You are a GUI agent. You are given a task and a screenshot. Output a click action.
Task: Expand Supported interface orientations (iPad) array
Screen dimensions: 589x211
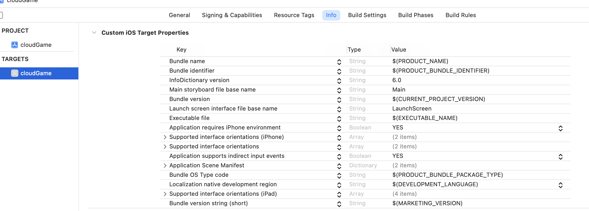[165, 194]
